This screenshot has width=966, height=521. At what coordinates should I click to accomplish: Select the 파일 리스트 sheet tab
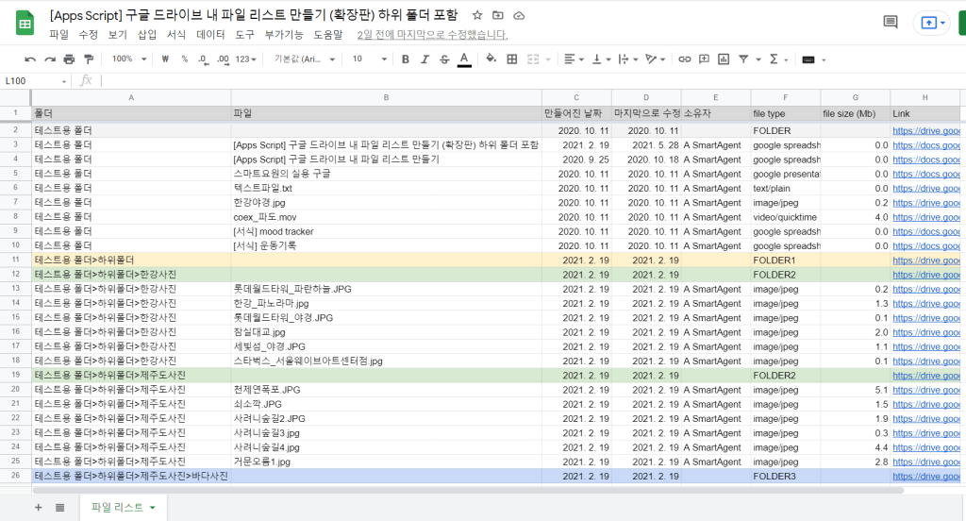coord(122,508)
